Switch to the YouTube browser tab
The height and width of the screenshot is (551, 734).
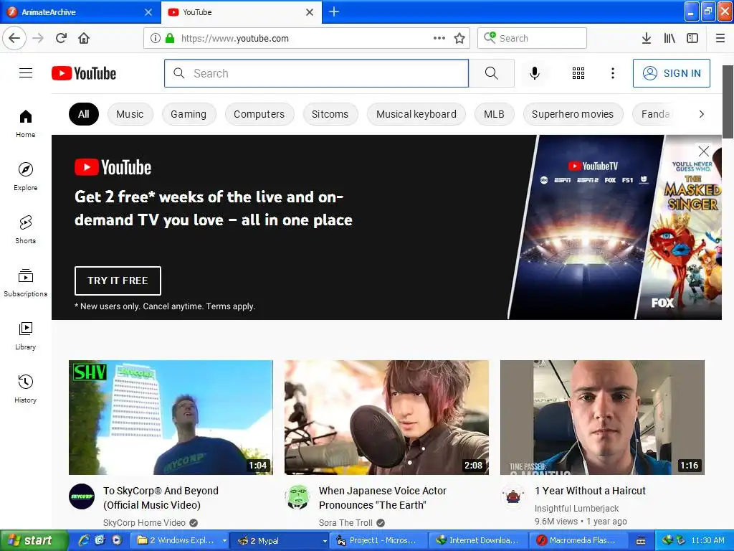click(234, 12)
